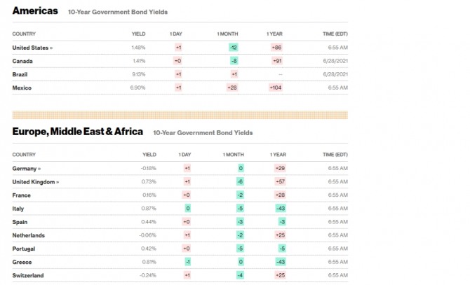Click the Europe, Middle East & Africa heading
The width and height of the screenshot is (470, 285).
[x=77, y=132]
